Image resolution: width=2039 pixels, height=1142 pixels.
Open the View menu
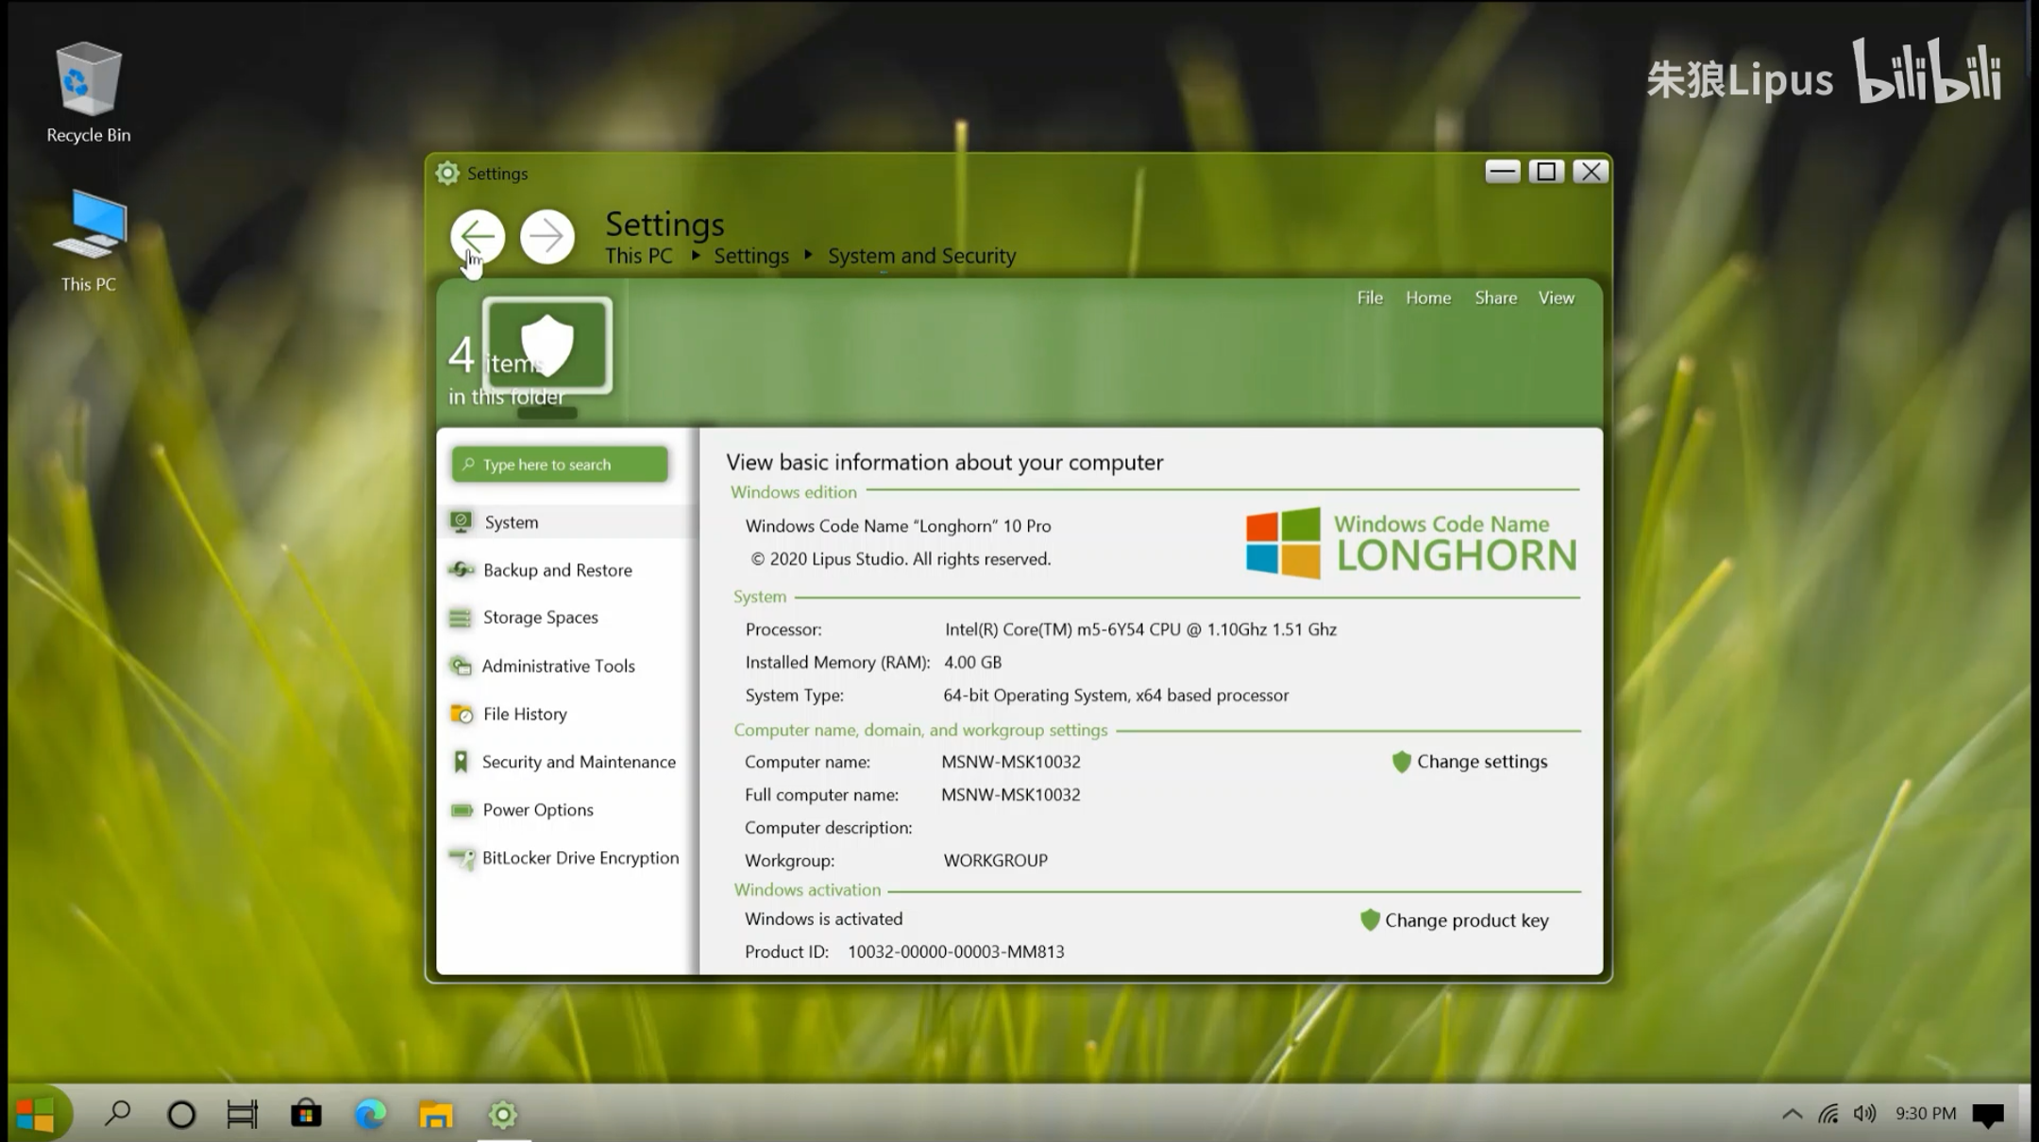pyautogui.click(x=1555, y=298)
